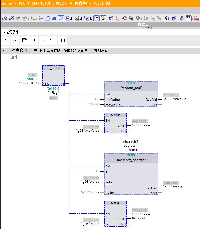Toggle free-form comments speech bubble icon
Screen dimensions: 200x229
(61, 18)
